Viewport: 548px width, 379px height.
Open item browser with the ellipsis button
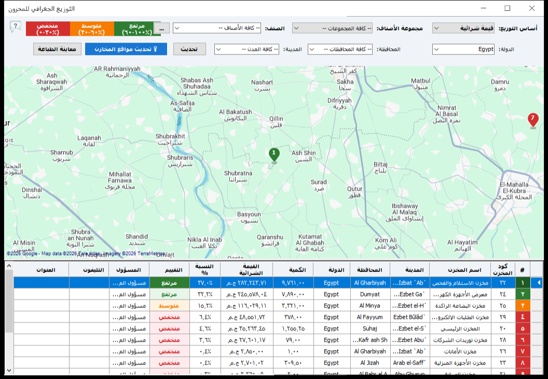coord(161,29)
